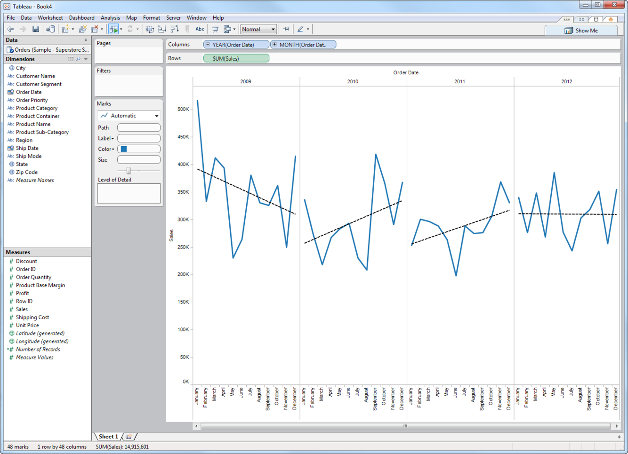Click the Size slider handle on Marks card
The width and height of the screenshot is (628, 454).
tap(129, 171)
